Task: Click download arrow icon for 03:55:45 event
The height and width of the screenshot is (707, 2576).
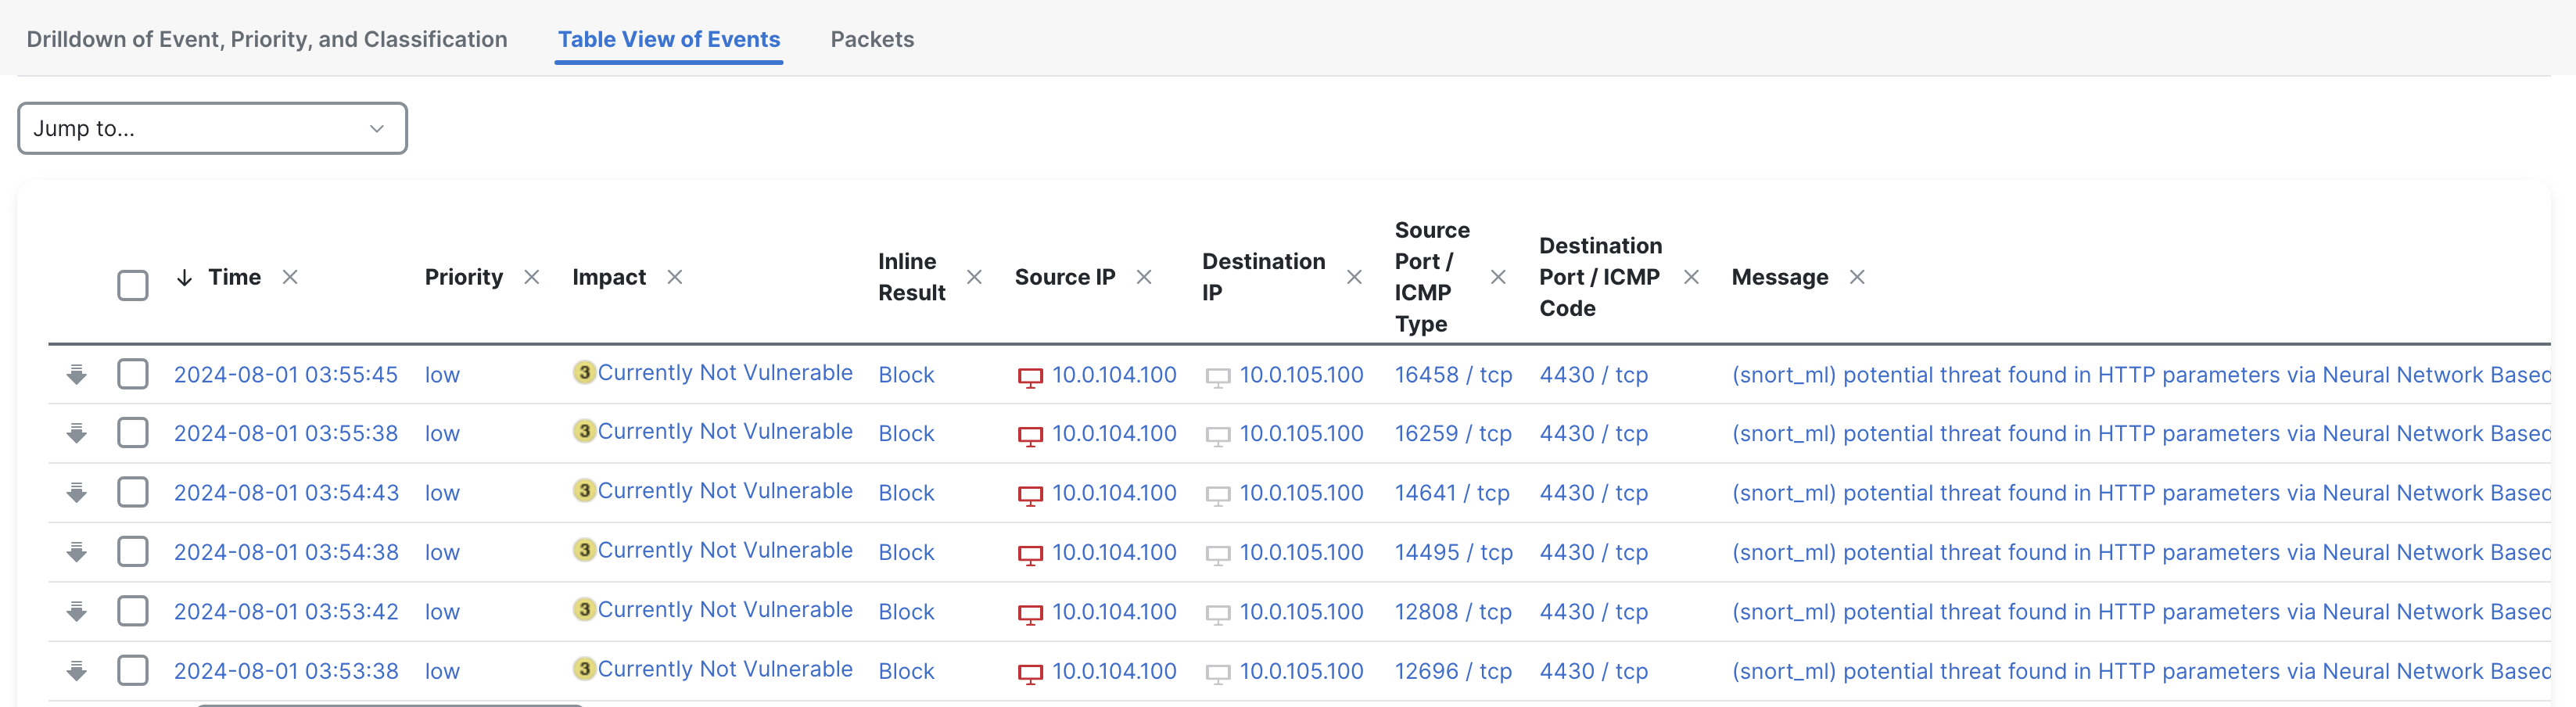Action: click(77, 375)
